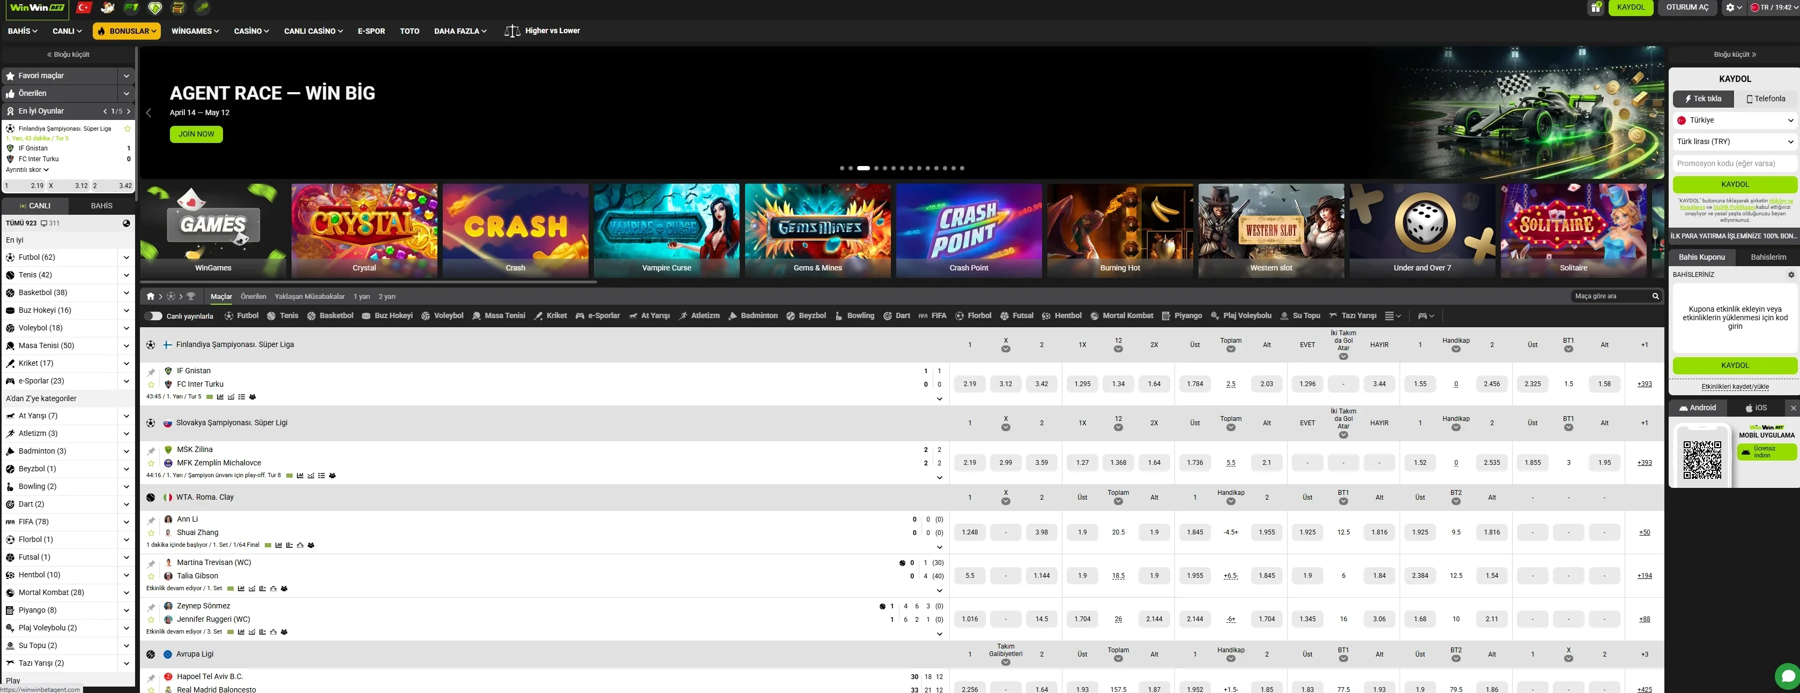Open the F1 promo icon
Image resolution: width=1800 pixels, height=693 pixels.
pyautogui.click(x=131, y=7)
